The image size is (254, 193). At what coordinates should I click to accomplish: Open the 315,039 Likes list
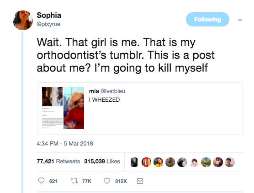[102, 162]
